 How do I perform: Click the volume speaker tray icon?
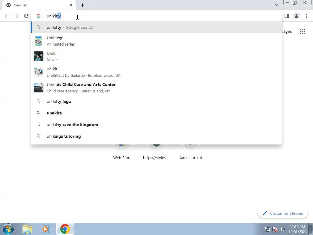282,229
